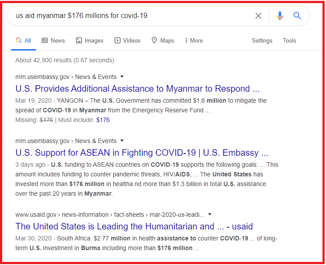Open 'U.S. Provides Additional Assistance to Myanmar' result
326x265 pixels.
(x=137, y=89)
